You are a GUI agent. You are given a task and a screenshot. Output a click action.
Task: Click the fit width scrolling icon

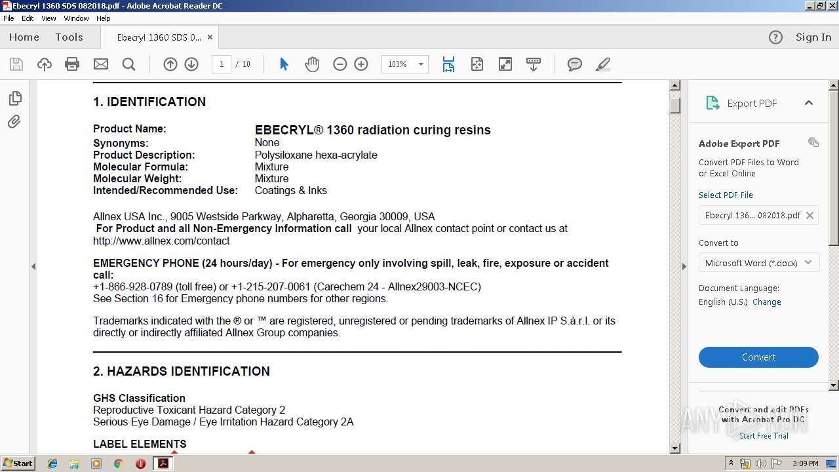coord(448,64)
